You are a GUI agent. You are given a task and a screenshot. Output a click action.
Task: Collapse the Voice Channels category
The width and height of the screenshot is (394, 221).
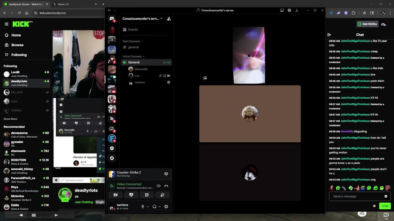133,56
